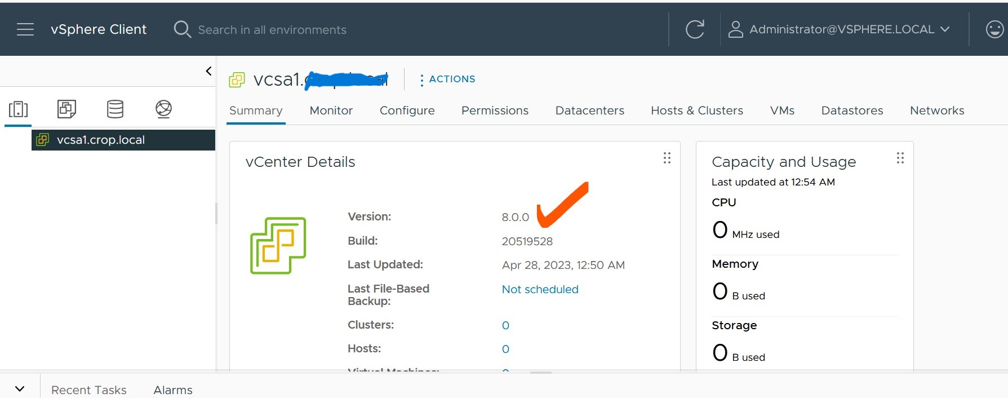The width and height of the screenshot is (1008, 398).
Task: Open the Recent Tasks tab
Action: (x=89, y=390)
